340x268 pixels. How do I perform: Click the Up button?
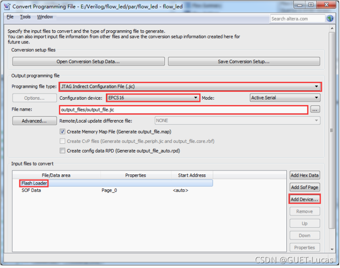pyautogui.click(x=305, y=224)
